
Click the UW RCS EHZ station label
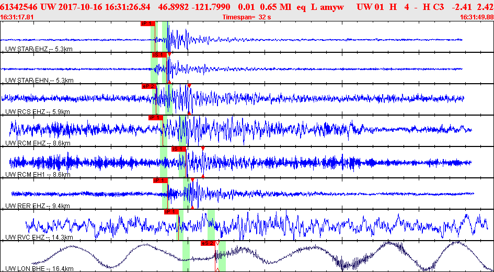(37, 112)
